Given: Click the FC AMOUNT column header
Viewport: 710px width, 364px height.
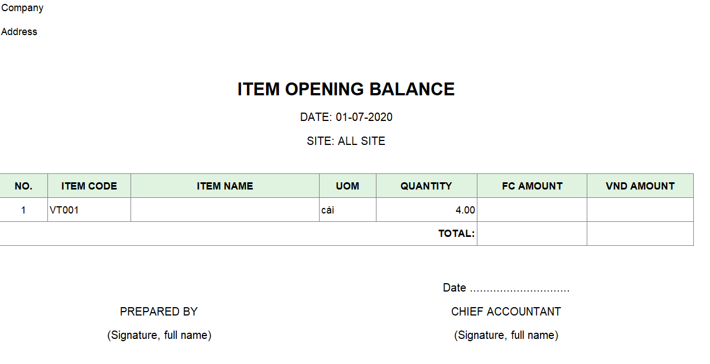Looking at the screenshot, I should coord(532,186).
